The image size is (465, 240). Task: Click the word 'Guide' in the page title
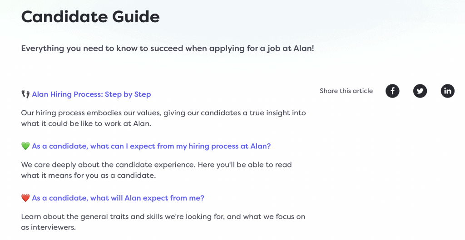(x=136, y=17)
